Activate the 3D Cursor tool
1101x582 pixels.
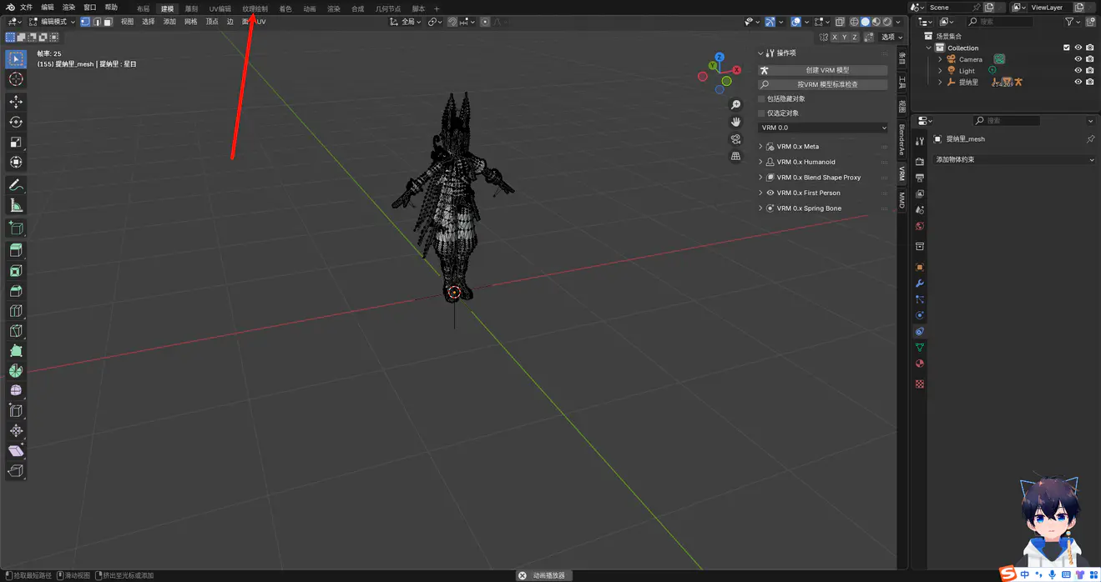(16, 79)
